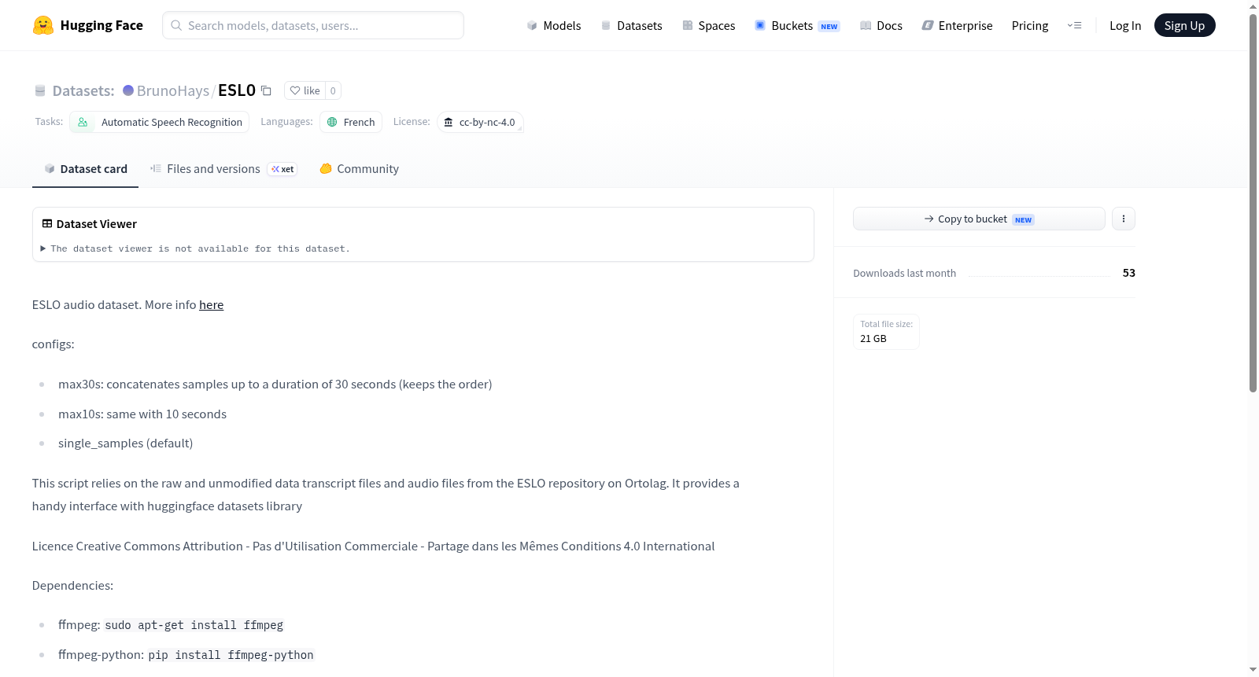
Task: Copy the dataset name with the copy icon
Action: tap(266, 90)
